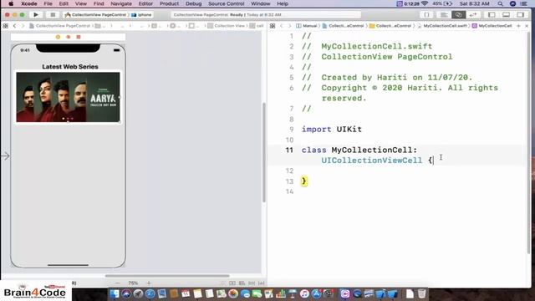Go forward in assistant editor history
The image size is (535, 301).
tap(290, 26)
